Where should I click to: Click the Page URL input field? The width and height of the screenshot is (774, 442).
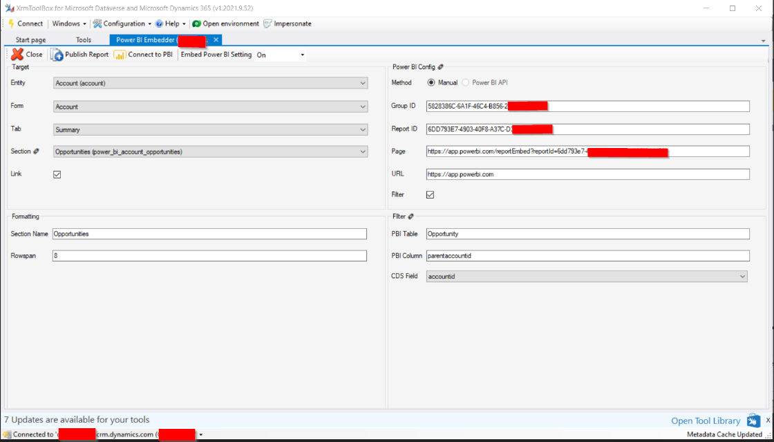click(588, 151)
